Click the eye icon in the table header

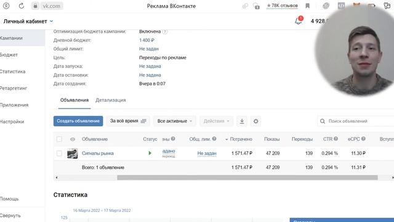[73, 139]
